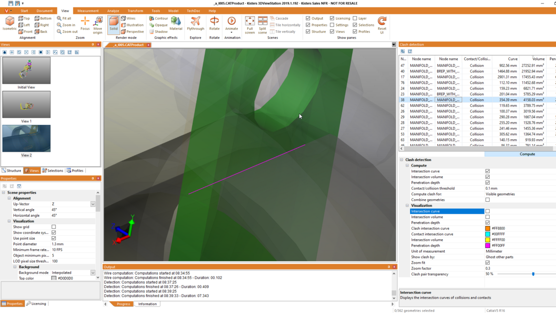556x313 pixels.
Task: Open Up-Vector dropdown
Action: coord(92,204)
